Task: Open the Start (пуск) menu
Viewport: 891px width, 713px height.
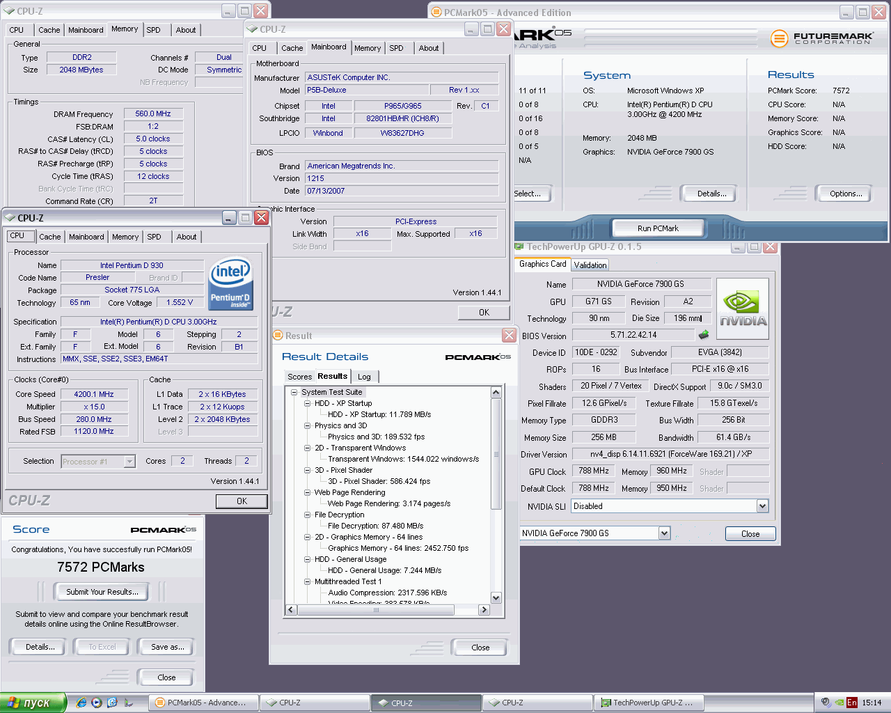Action: point(33,703)
